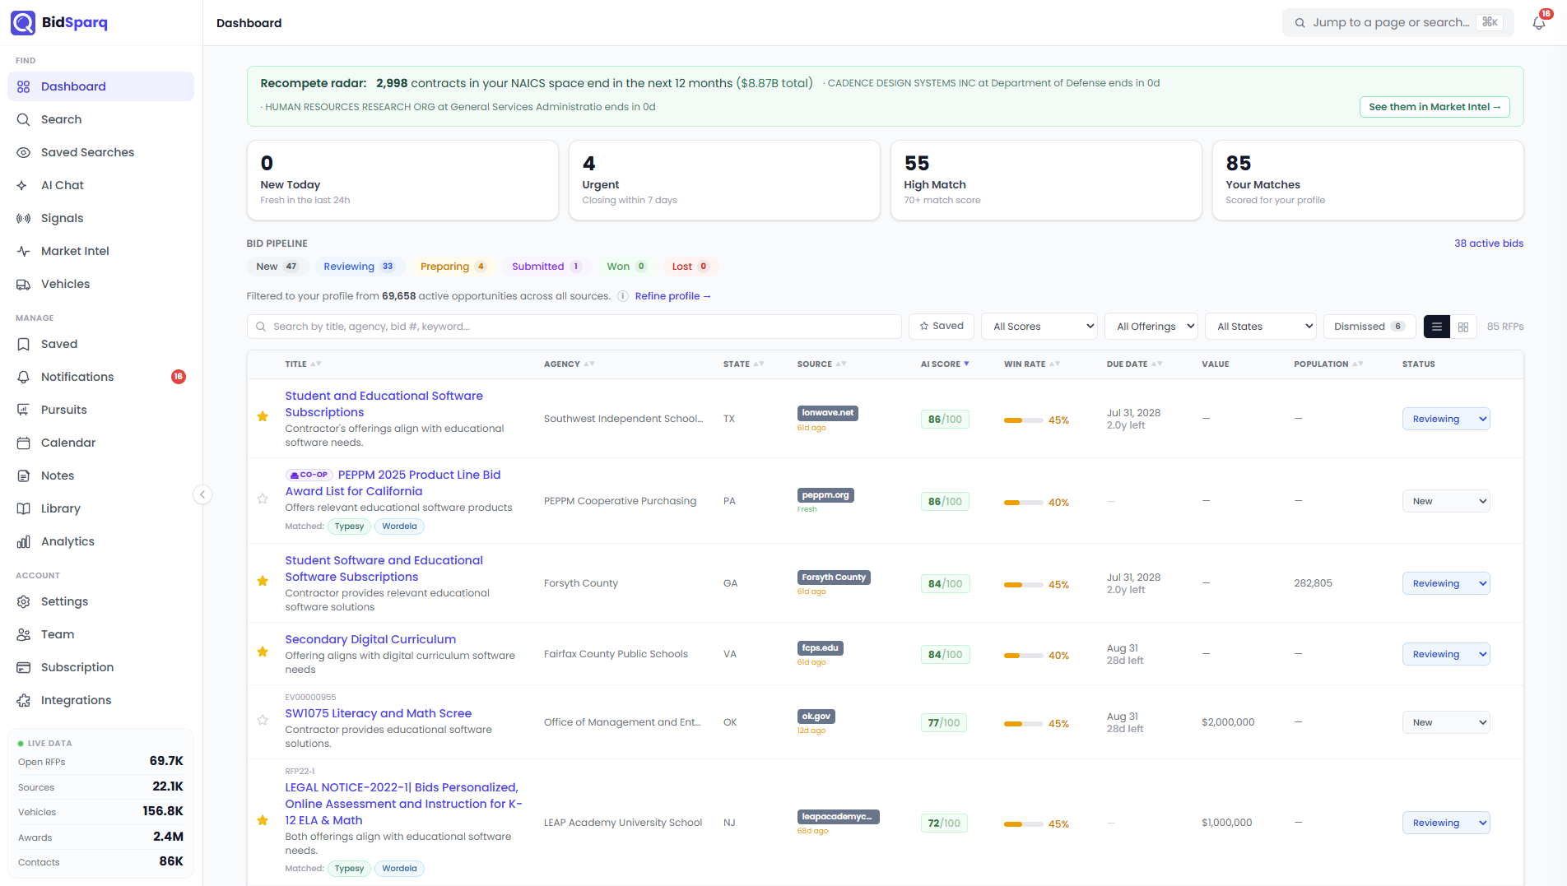
Task: Unstar Student Software and Educational Software Subscriptions
Action: point(263,581)
